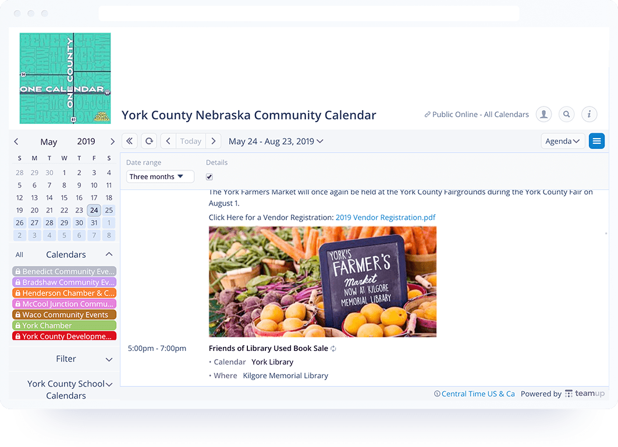The image size is (618, 447).
Task: Select May 25 in the mini calendar
Action: point(109,210)
